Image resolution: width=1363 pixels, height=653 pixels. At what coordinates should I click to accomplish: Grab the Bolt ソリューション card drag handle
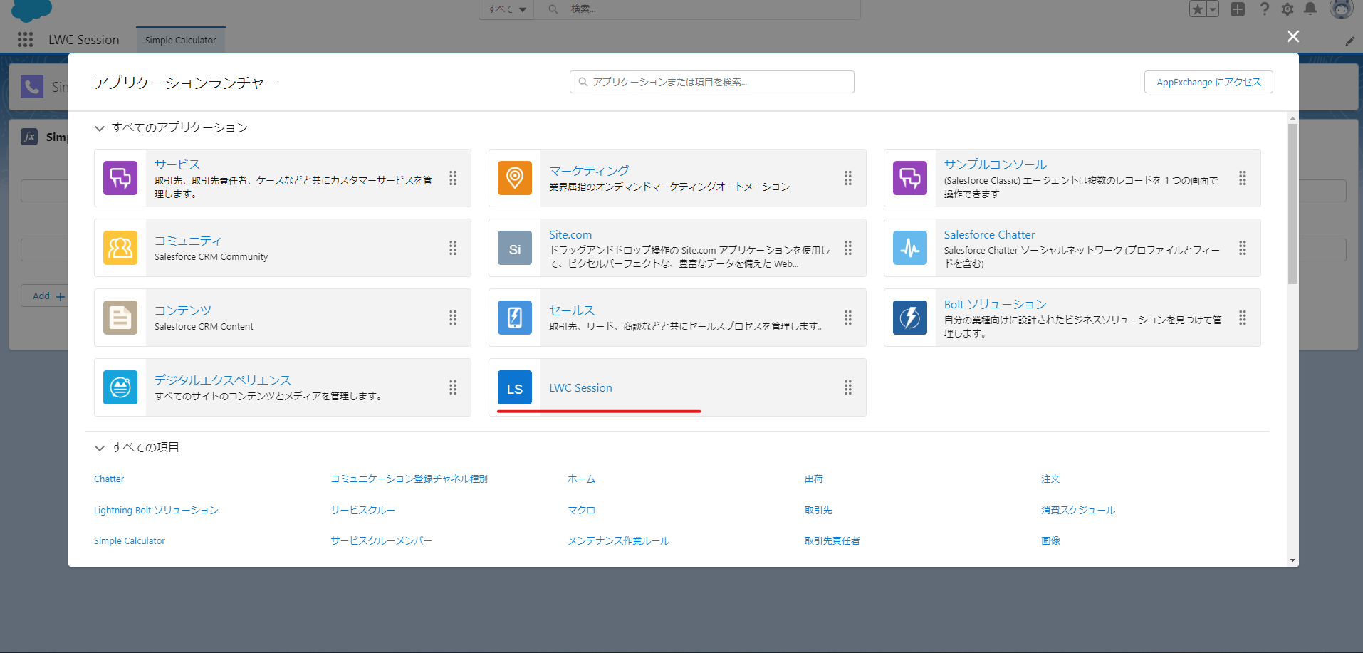1243,318
